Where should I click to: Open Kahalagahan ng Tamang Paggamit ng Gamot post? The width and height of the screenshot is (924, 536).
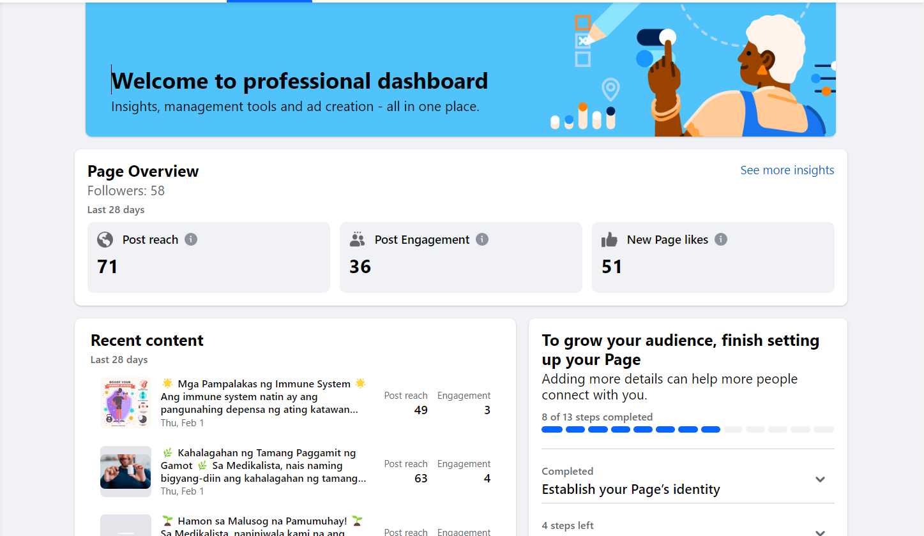click(264, 465)
